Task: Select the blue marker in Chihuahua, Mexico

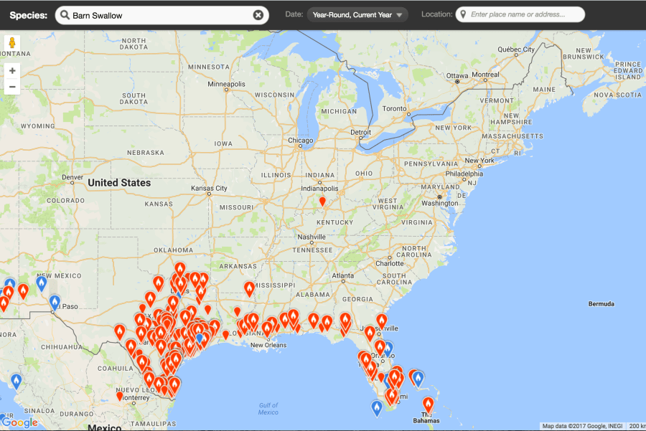Action: [16, 381]
